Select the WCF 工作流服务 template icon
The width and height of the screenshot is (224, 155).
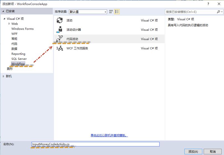(60, 48)
